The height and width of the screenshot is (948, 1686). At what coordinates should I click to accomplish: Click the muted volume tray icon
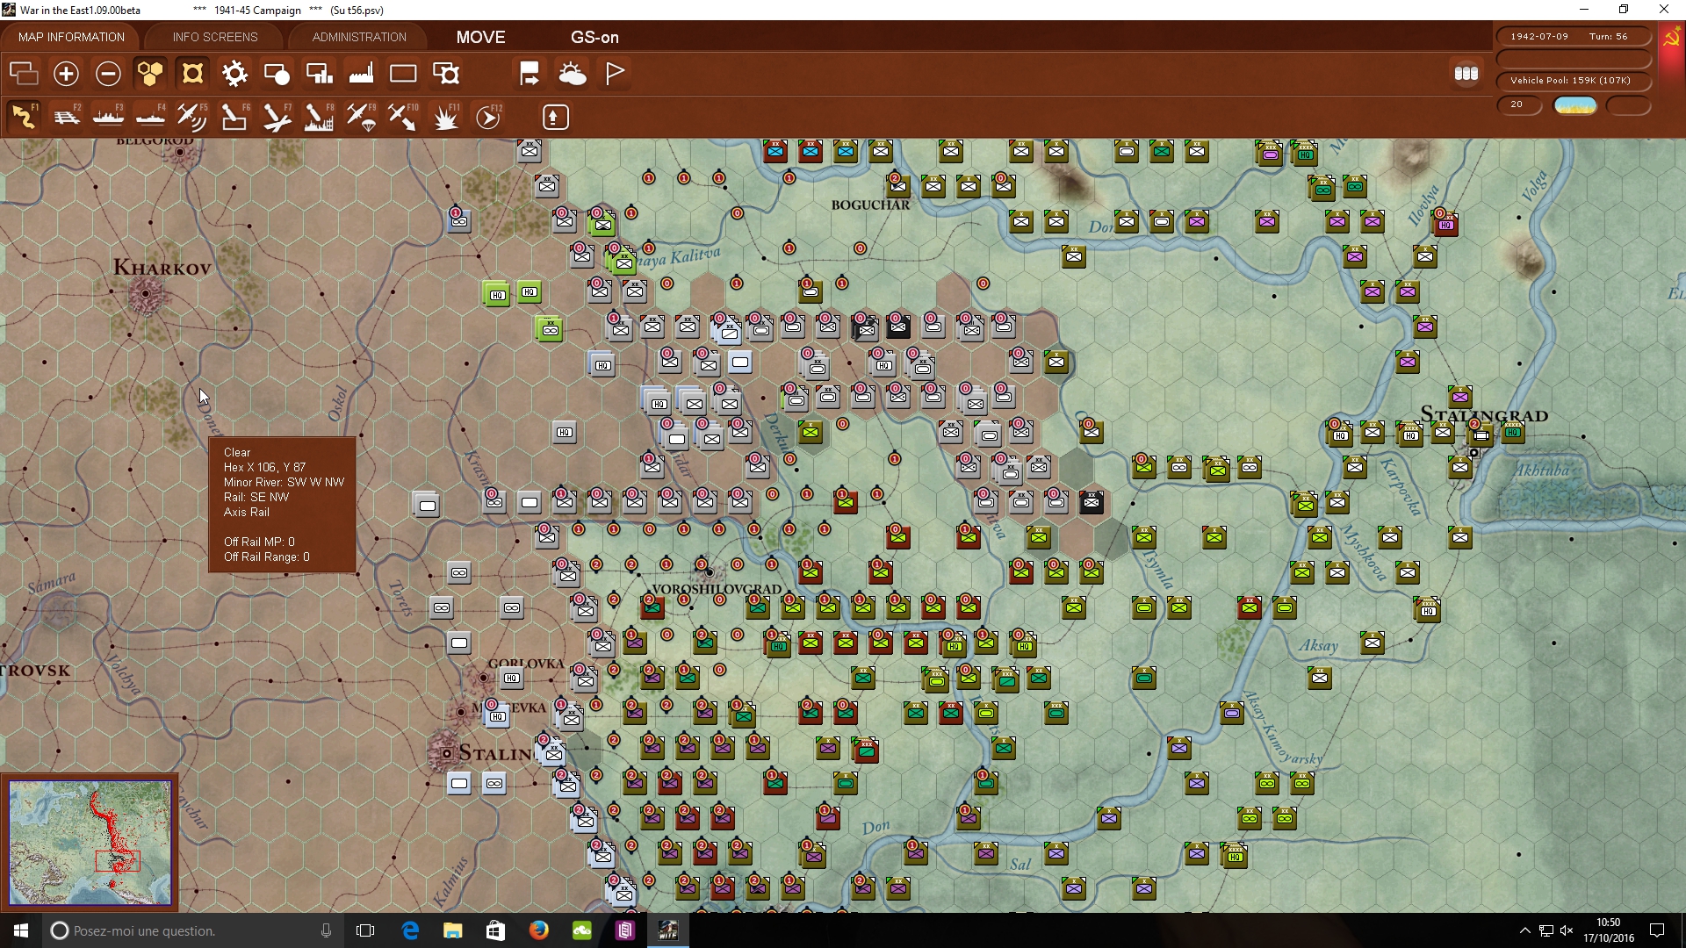[1567, 930]
